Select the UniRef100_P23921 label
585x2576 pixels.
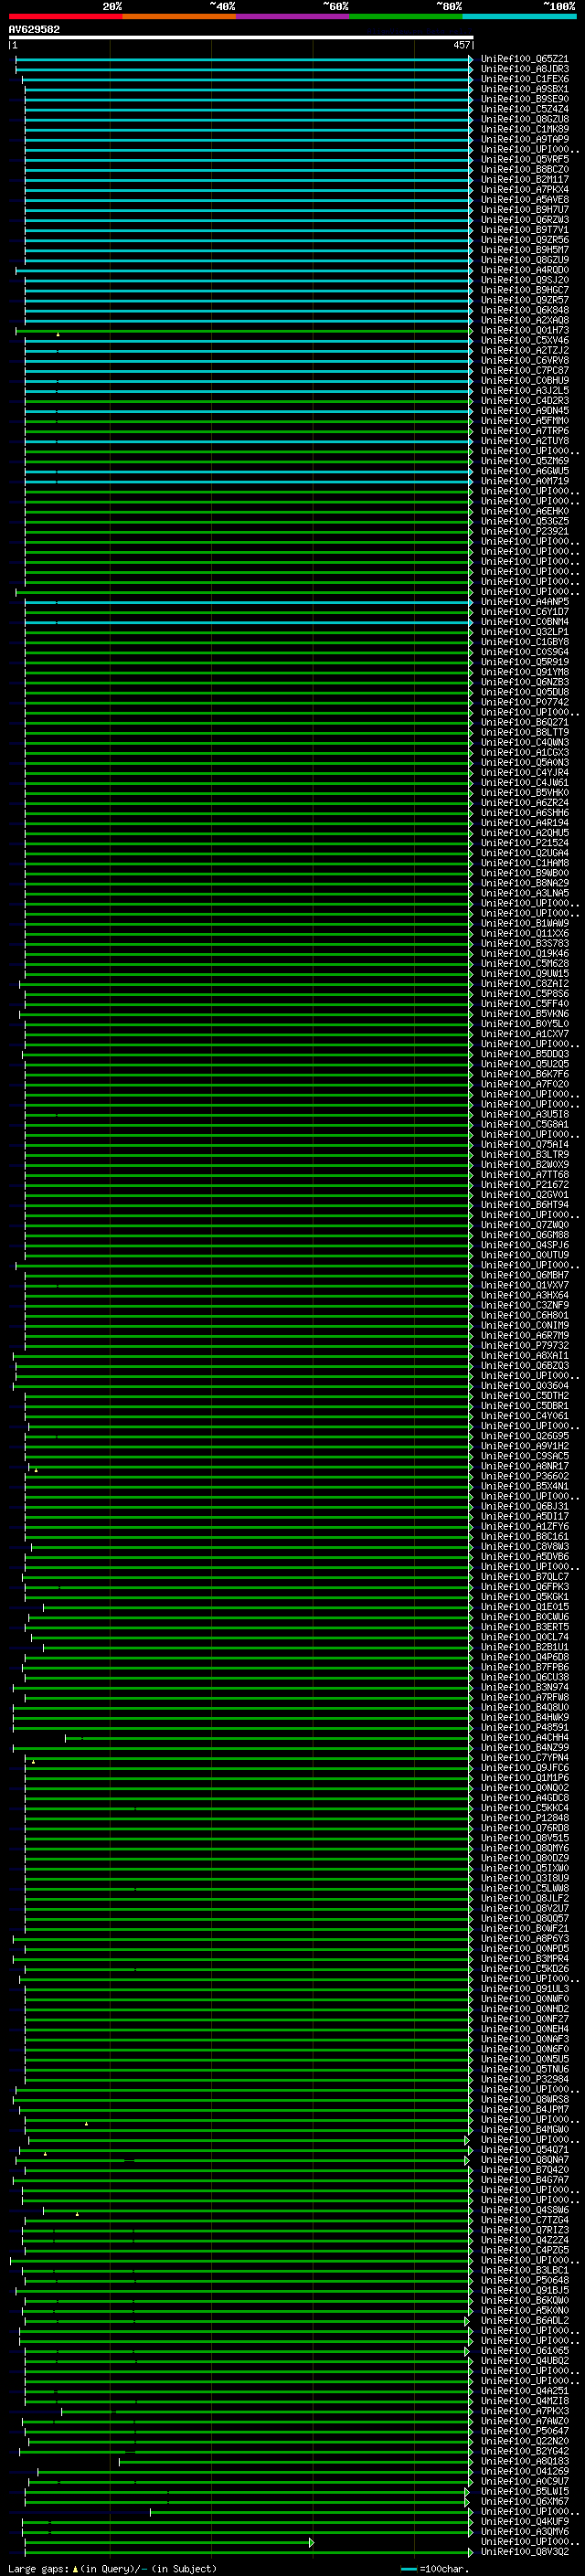click(524, 531)
